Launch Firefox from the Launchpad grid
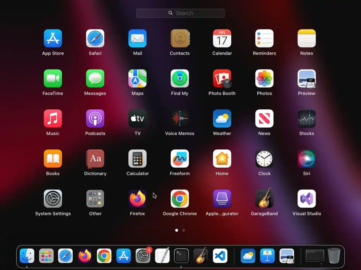 (137, 199)
